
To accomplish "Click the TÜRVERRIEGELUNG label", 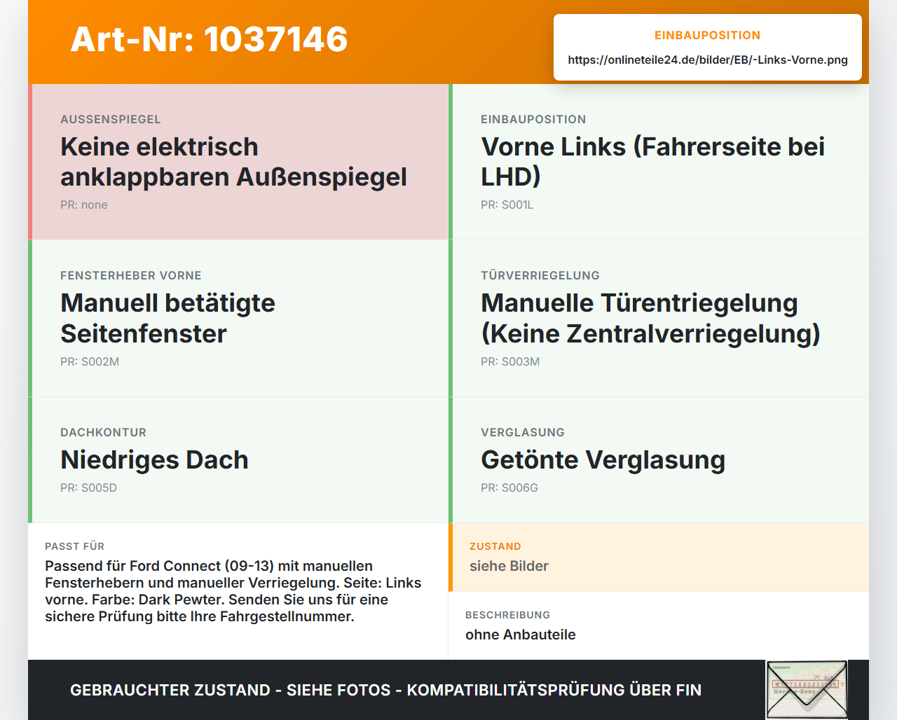I will 540,275.
